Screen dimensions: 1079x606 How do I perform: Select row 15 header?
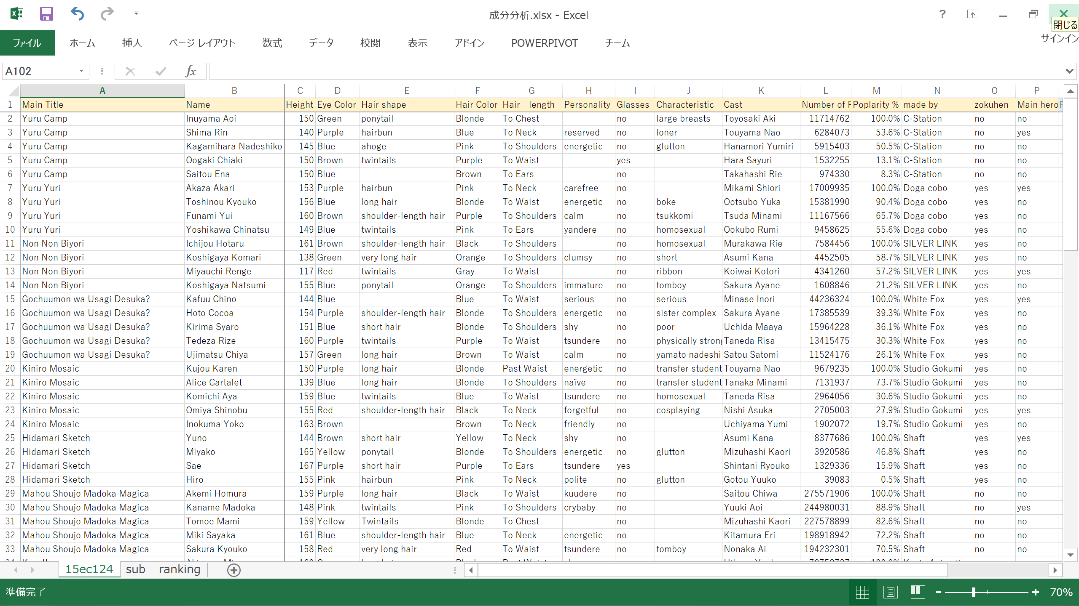[x=10, y=299]
